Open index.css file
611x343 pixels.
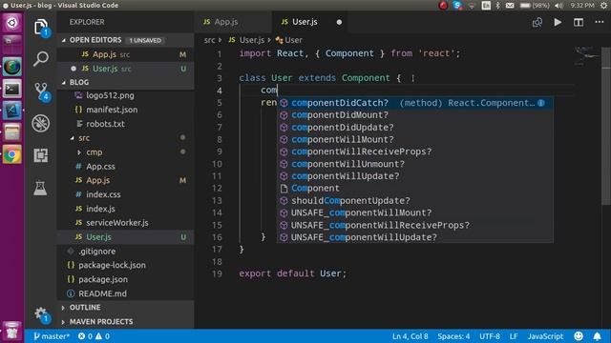125,194
